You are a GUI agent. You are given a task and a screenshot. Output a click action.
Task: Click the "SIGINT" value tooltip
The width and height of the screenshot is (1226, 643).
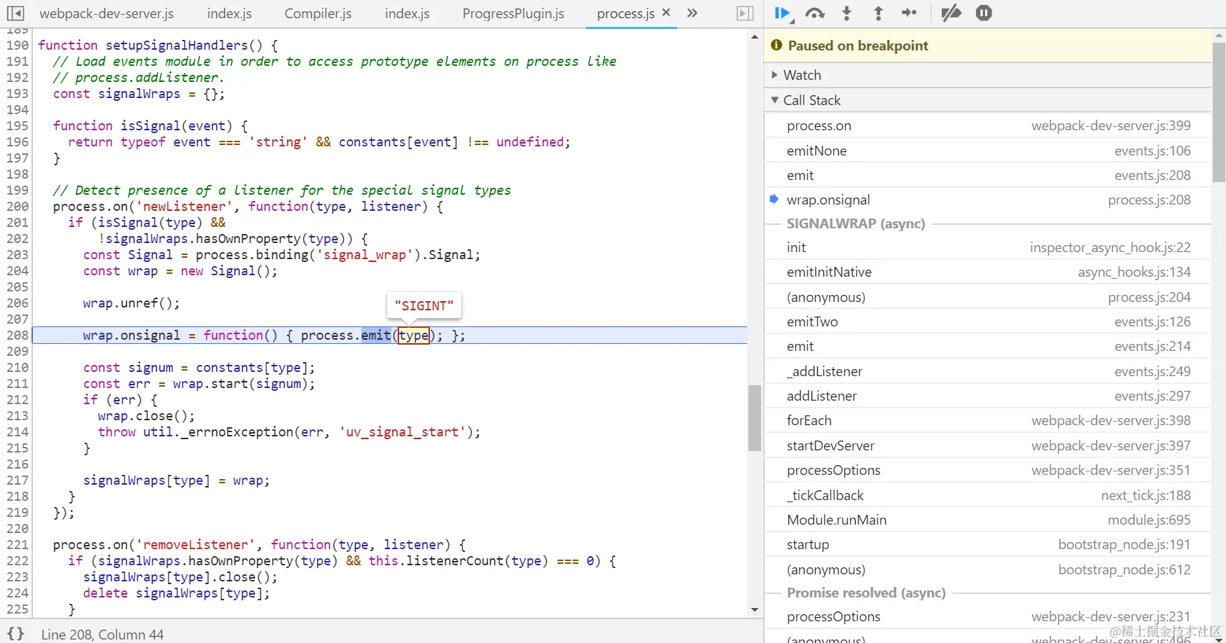[x=424, y=305]
